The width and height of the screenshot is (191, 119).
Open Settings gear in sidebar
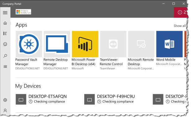coord(5,100)
